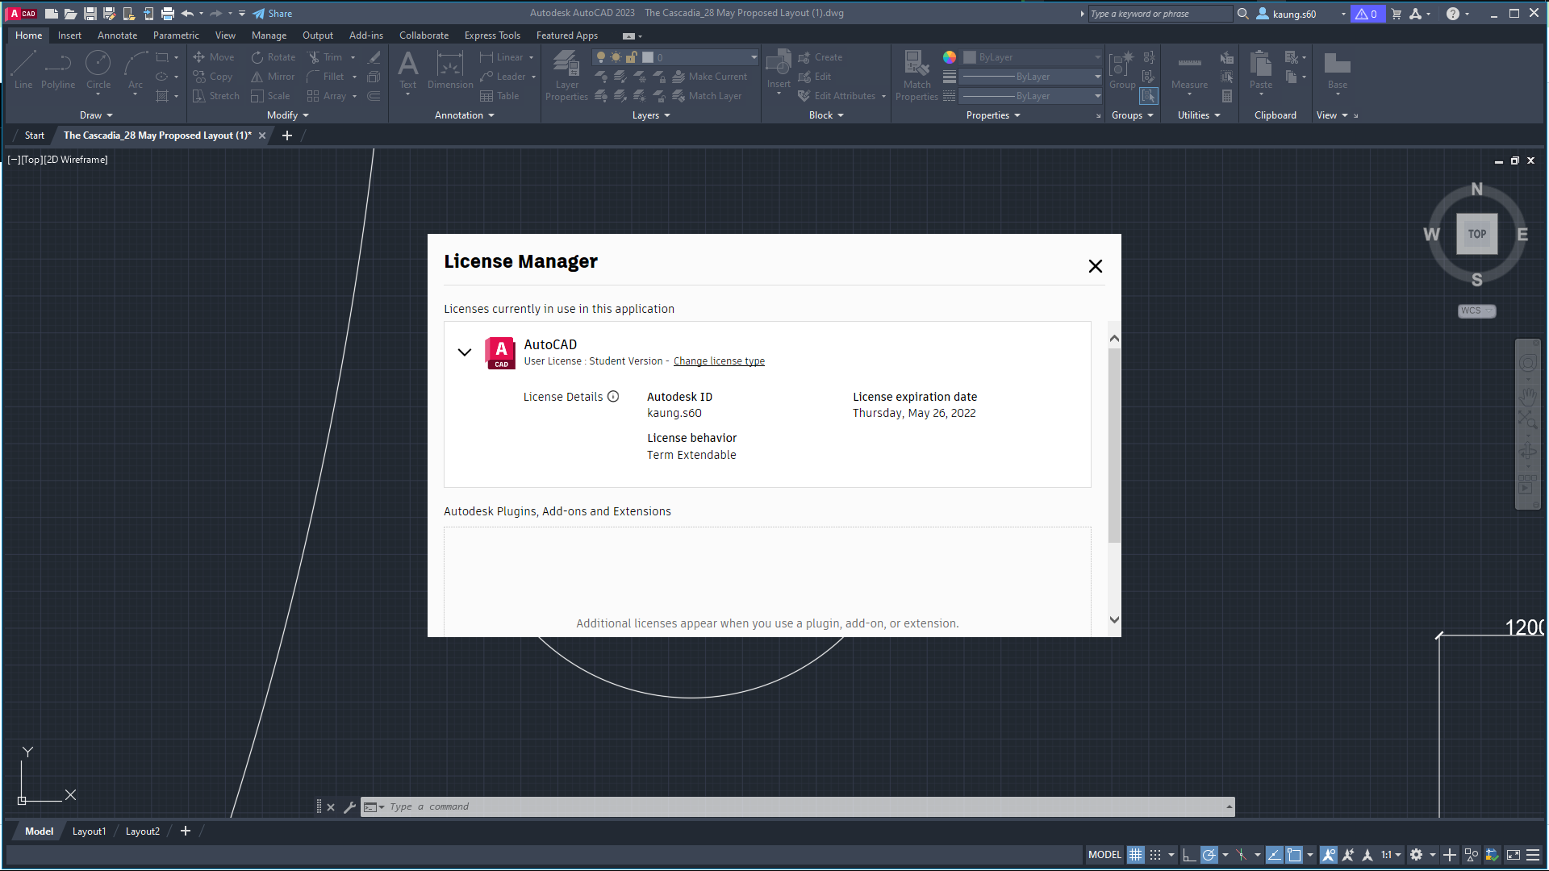Toggle Ortho mode in status bar
The width and height of the screenshot is (1549, 871).
[1189, 855]
